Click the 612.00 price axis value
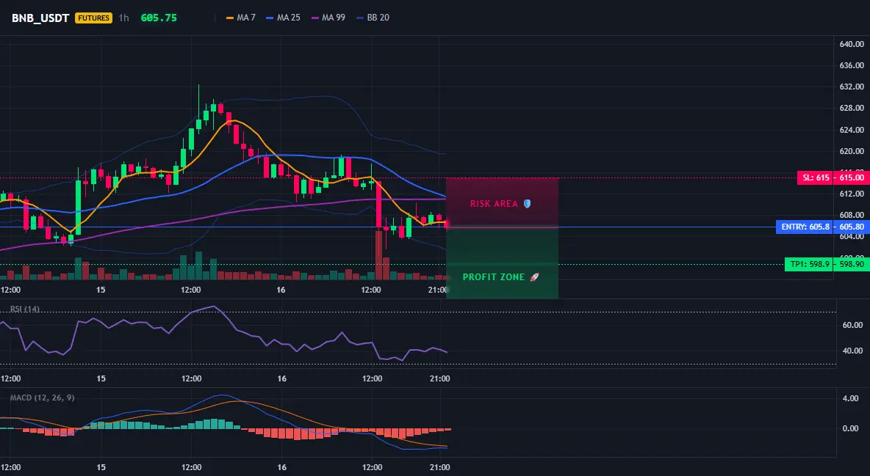870x476 pixels. 852,194
